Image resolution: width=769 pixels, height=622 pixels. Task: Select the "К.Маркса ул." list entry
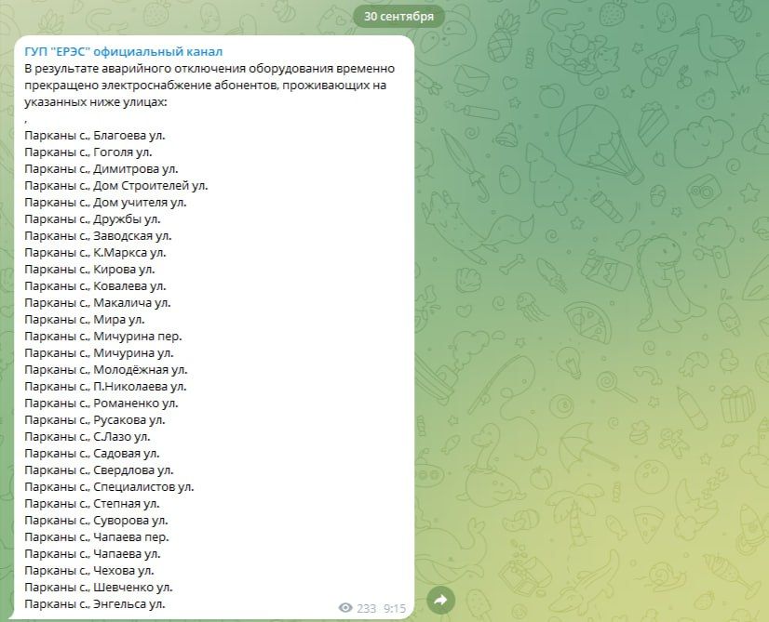[x=95, y=253]
